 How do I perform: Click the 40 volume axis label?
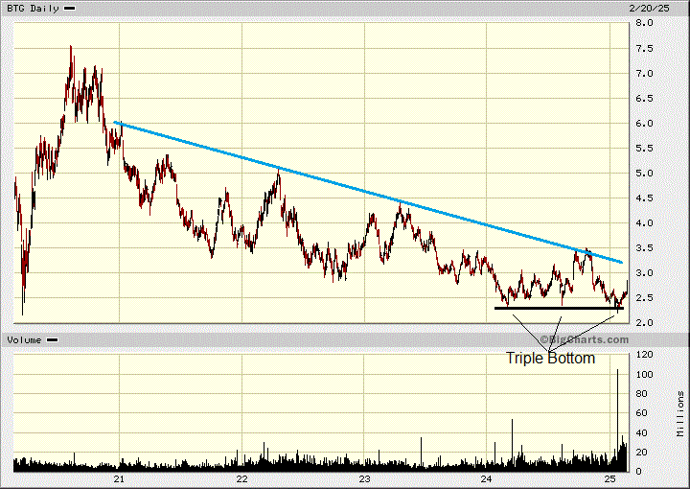(x=641, y=432)
